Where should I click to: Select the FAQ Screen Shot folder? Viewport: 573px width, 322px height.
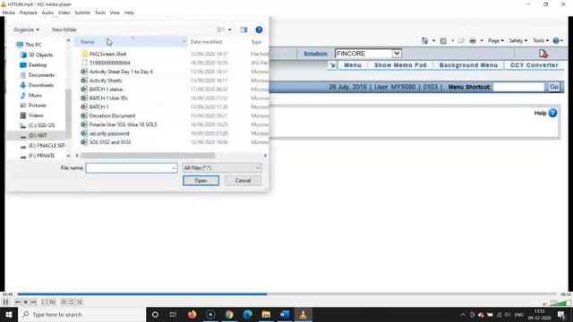pyautogui.click(x=107, y=54)
